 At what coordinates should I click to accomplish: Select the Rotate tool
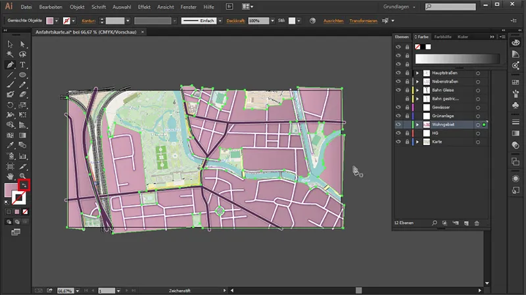pos(10,105)
